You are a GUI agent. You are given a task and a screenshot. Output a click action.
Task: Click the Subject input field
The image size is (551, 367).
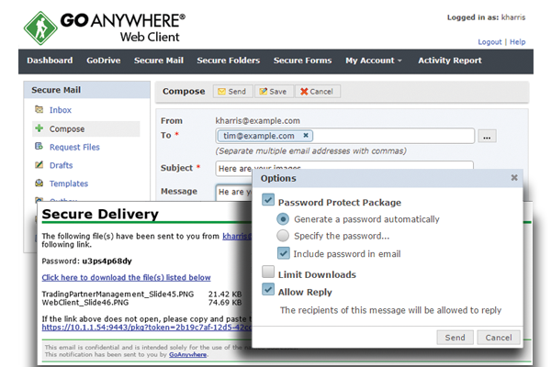[x=344, y=168]
